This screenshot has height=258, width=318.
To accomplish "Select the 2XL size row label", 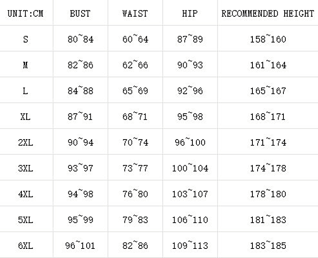I will point(25,142).
